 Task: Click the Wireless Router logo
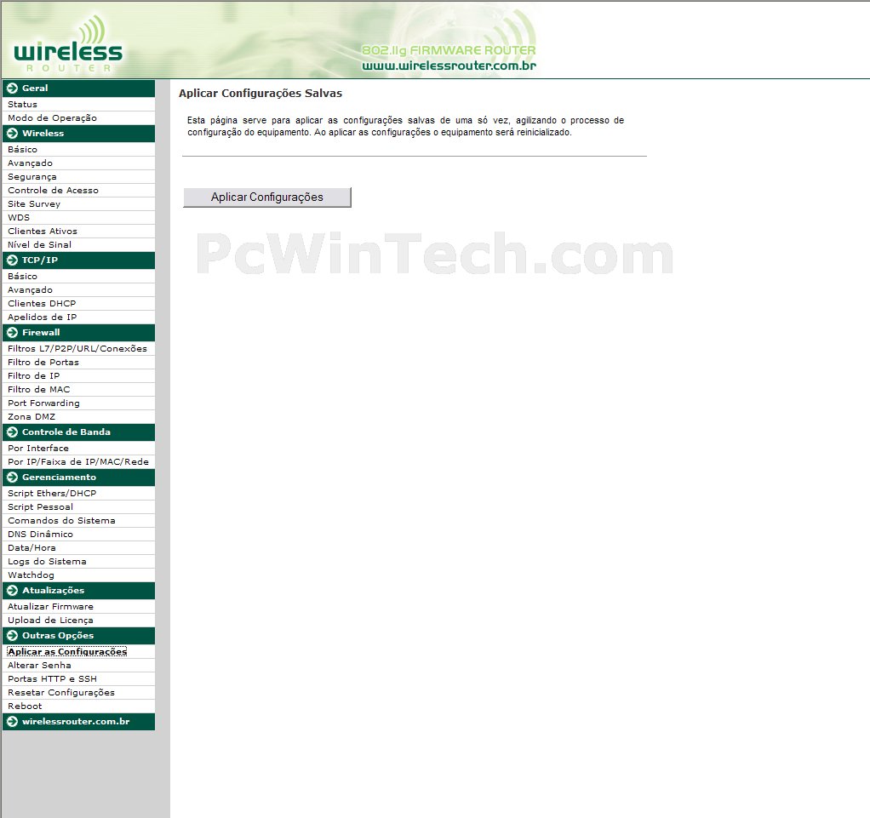coord(68,44)
